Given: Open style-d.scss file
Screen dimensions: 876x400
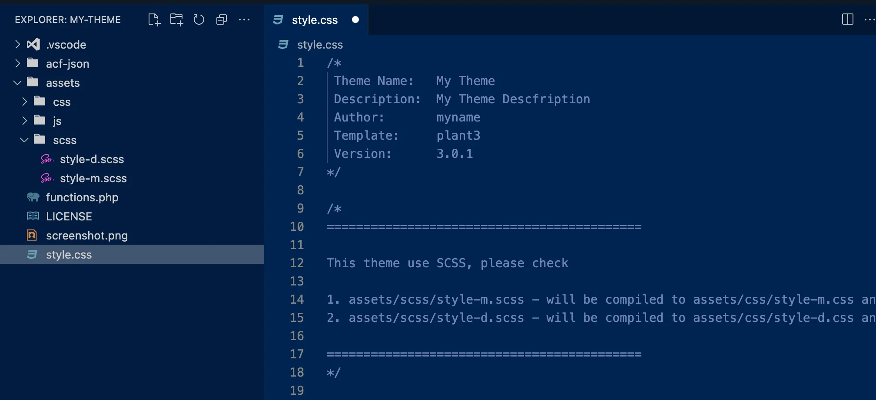Looking at the screenshot, I should coord(92,159).
